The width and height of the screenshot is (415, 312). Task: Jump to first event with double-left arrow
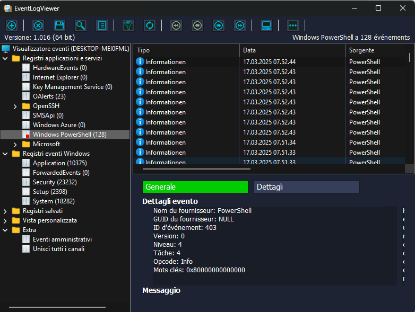176,25
